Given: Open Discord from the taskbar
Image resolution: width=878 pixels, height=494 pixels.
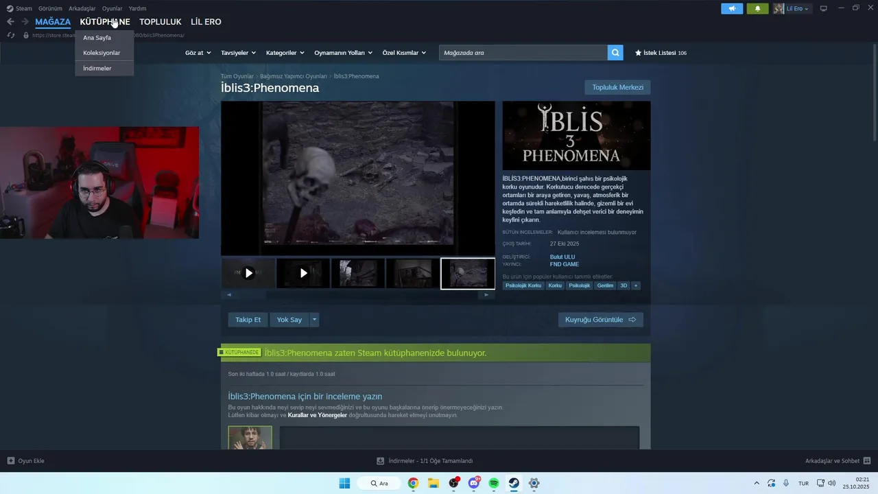Looking at the screenshot, I should [474, 483].
